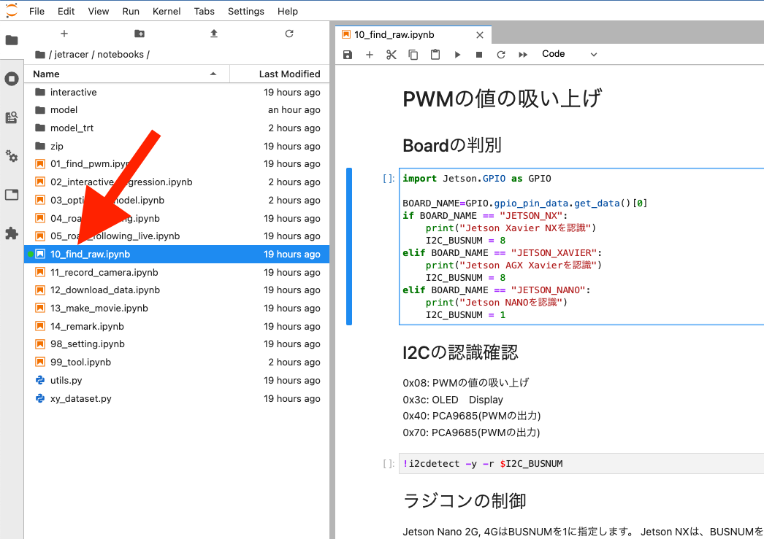
Task: Select 10_find_raw.ipynb in file list
Action: click(x=177, y=254)
